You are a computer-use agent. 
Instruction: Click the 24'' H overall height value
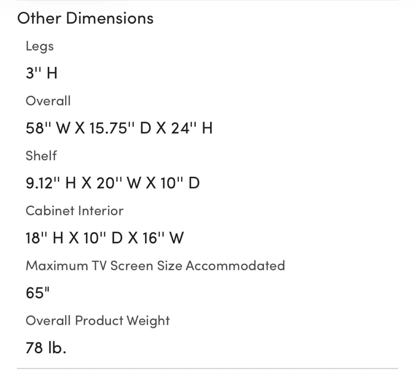pyautogui.click(x=192, y=128)
